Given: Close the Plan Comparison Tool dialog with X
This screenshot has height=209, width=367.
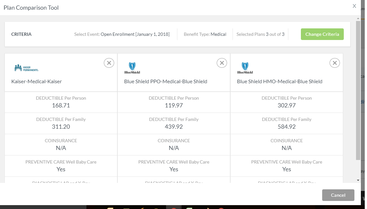Looking at the screenshot, I should click(354, 6).
